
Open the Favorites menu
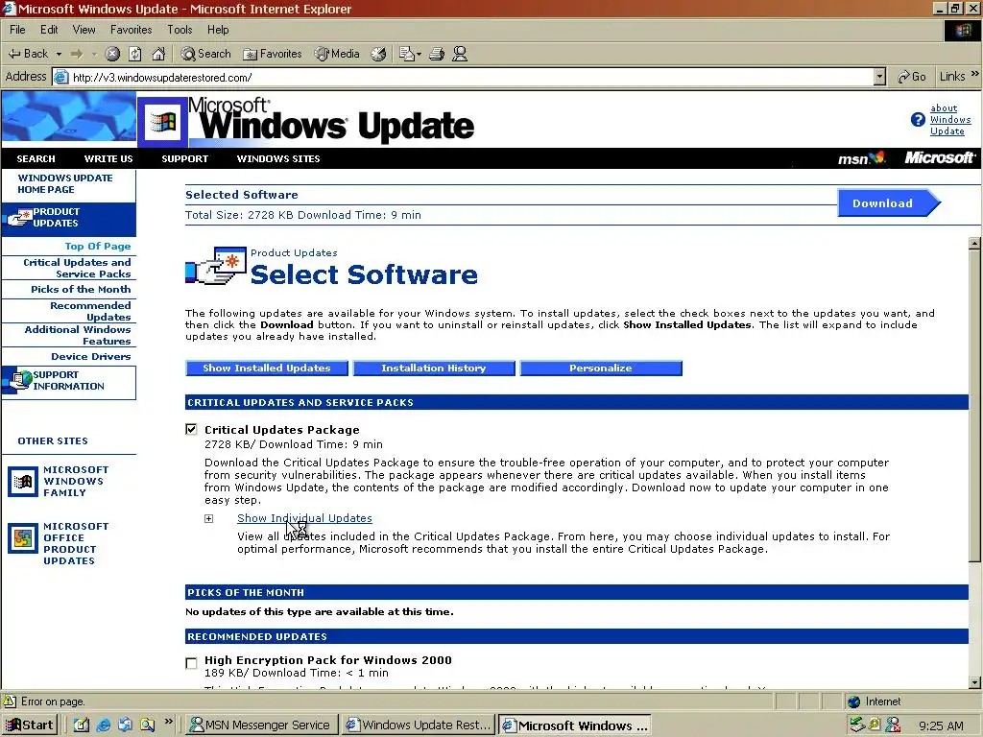pyautogui.click(x=131, y=30)
